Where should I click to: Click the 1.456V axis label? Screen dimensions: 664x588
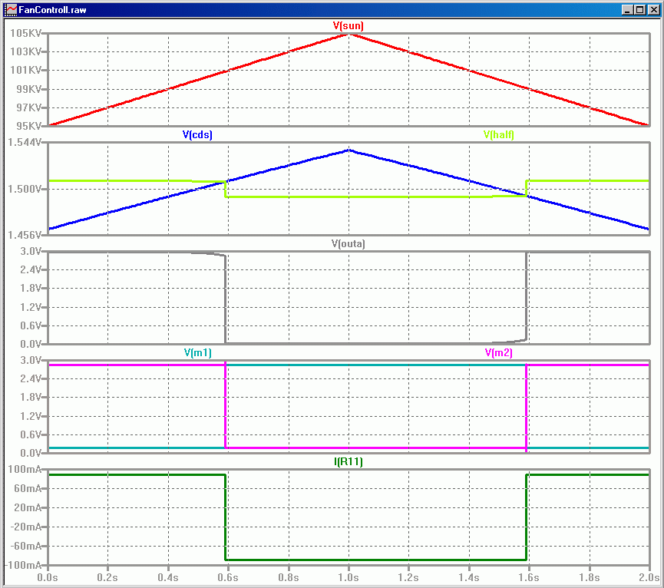24,235
